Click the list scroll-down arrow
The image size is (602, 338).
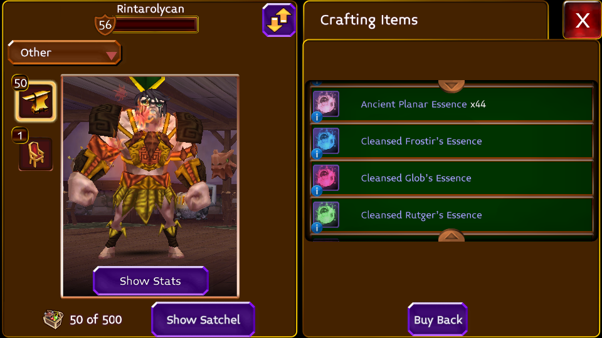click(x=451, y=235)
